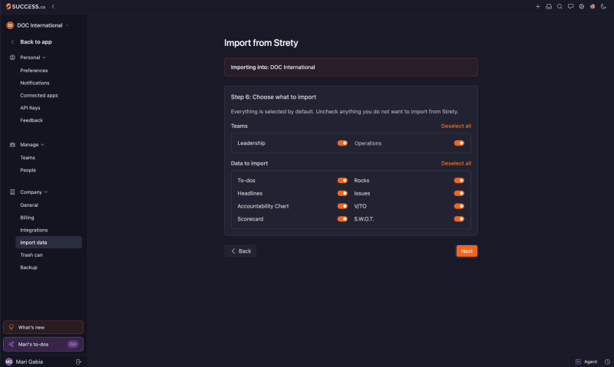Click the What's new lightbulb icon

click(12, 327)
